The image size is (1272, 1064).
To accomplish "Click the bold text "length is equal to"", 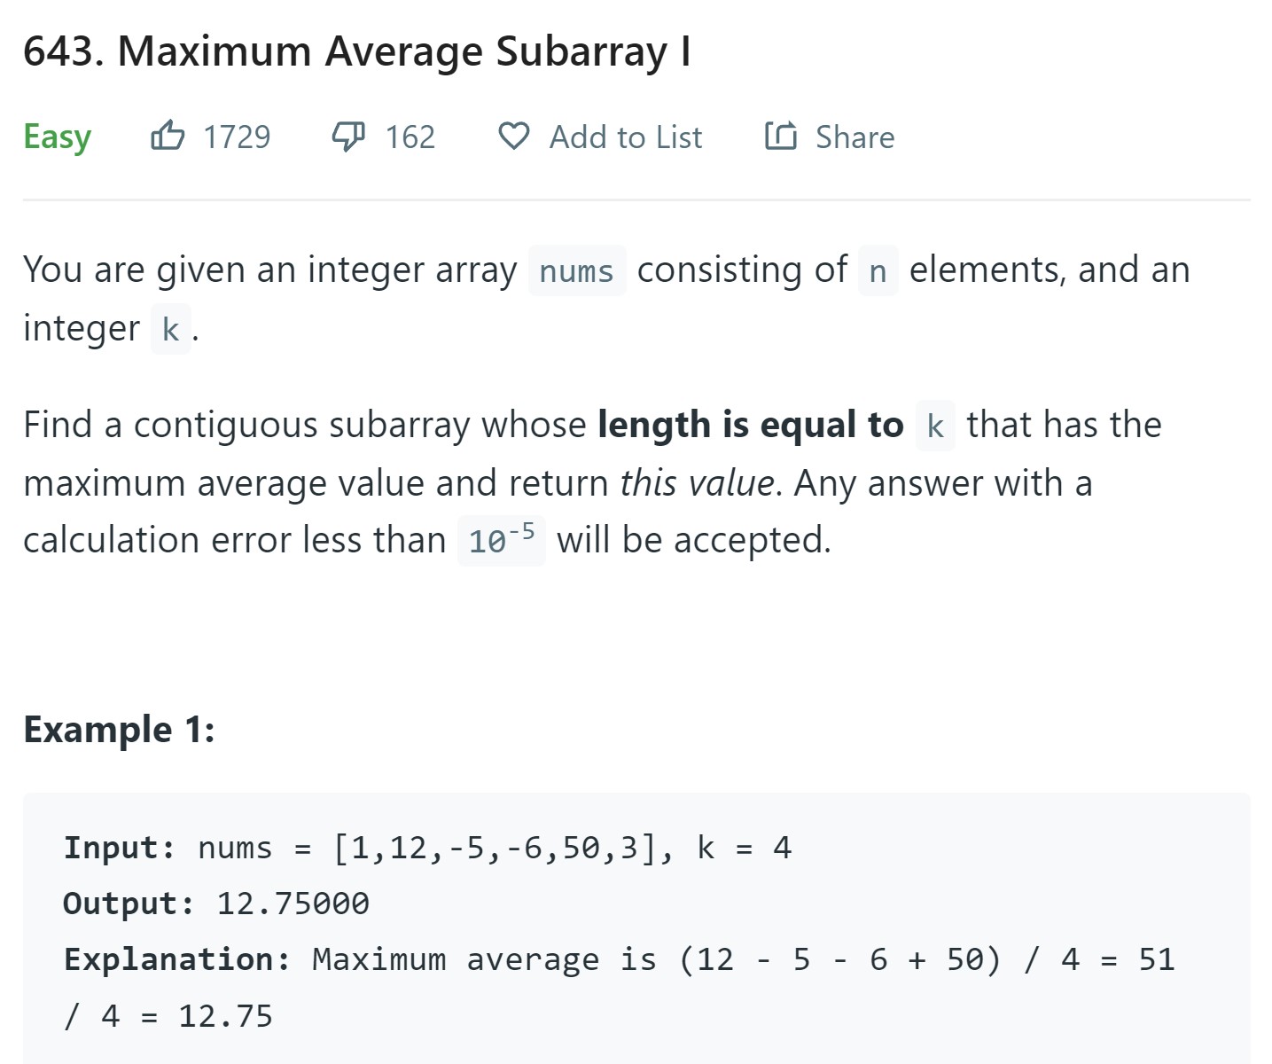I will [x=750, y=425].
